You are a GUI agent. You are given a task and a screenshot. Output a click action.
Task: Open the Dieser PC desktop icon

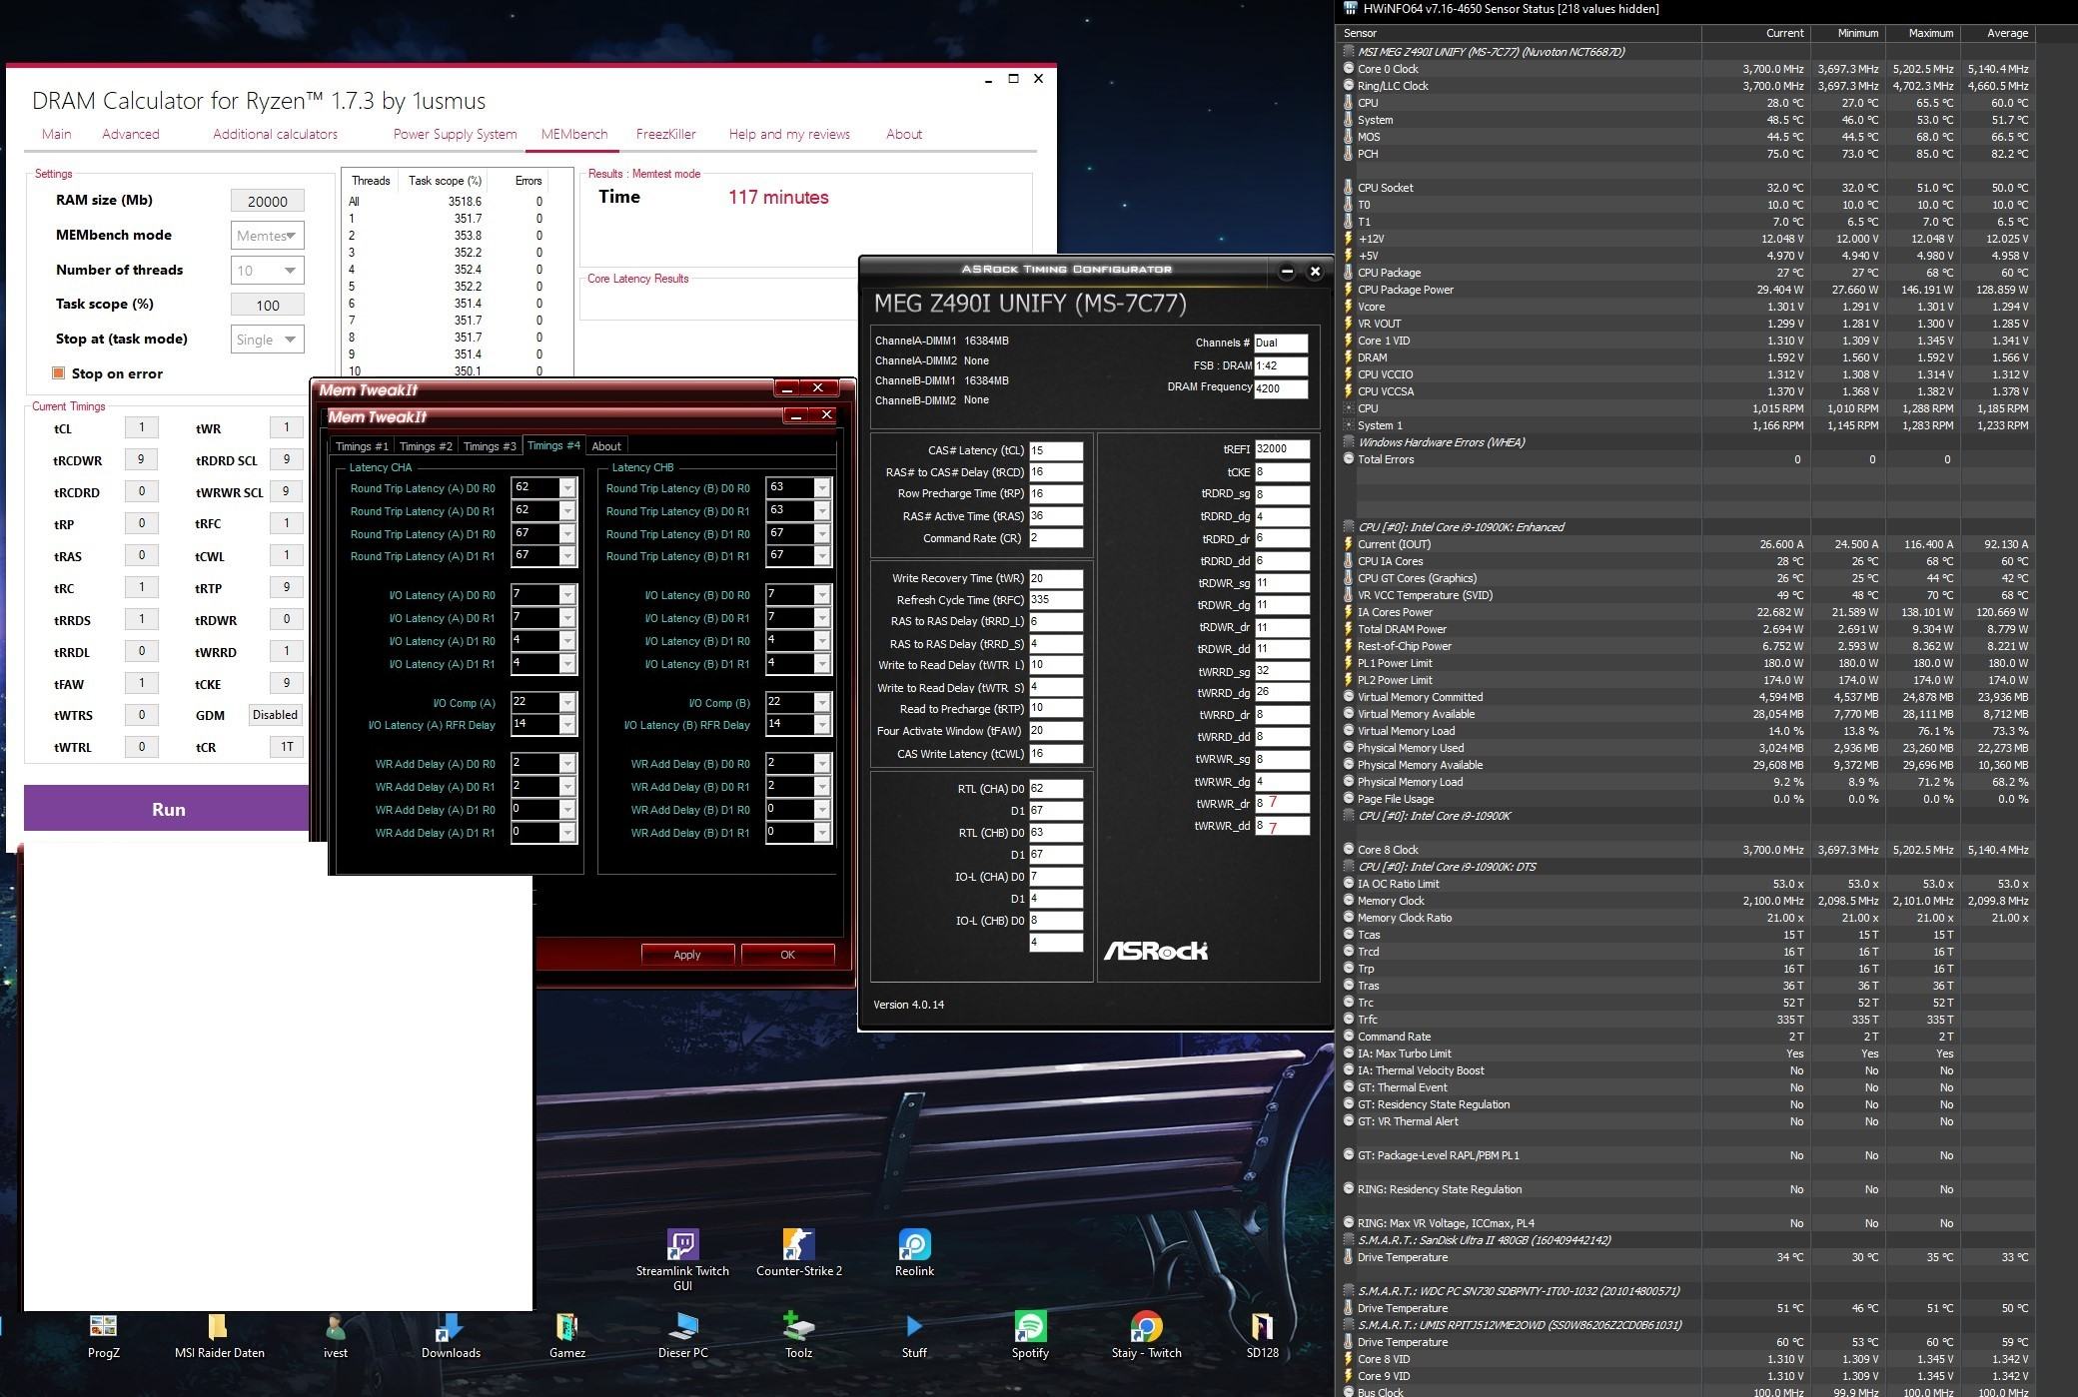tap(682, 1328)
